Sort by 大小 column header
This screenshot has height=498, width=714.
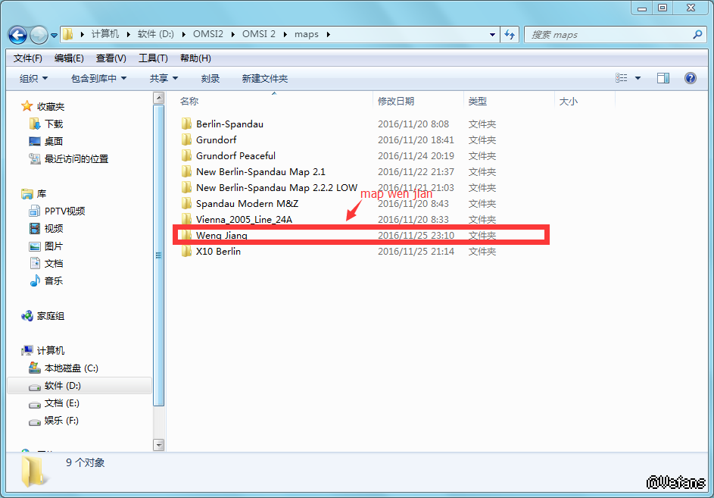coord(569,102)
